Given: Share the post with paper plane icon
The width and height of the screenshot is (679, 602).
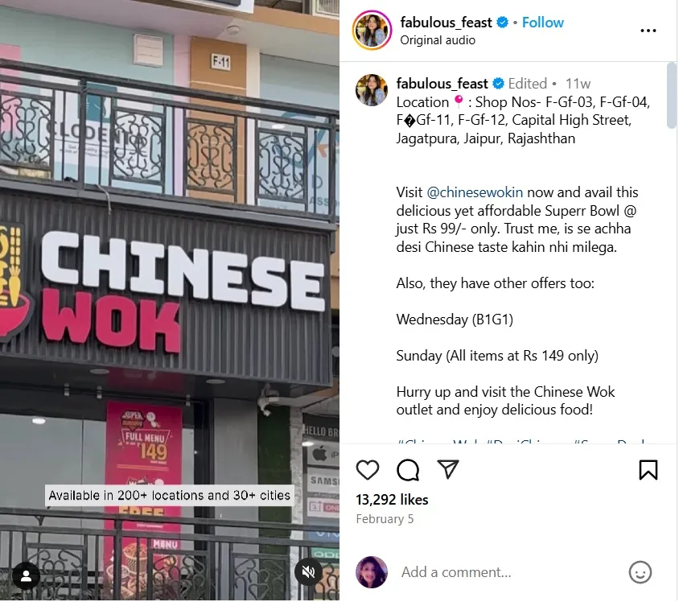Looking at the screenshot, I should (448, 469).
